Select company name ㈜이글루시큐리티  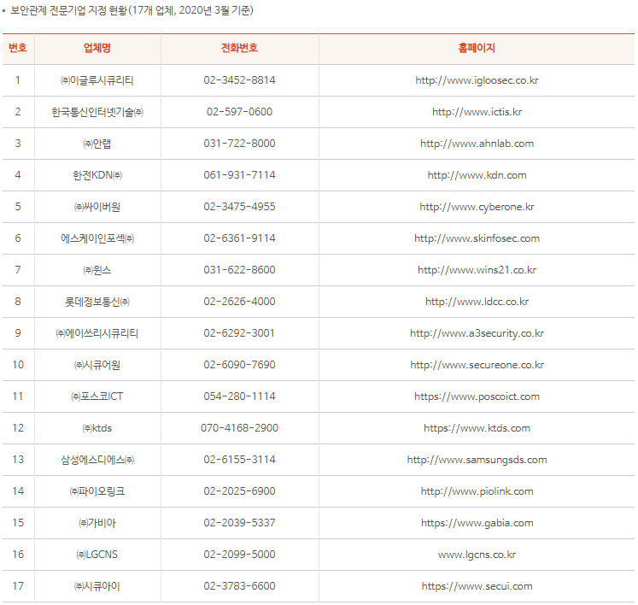(97, 80)
